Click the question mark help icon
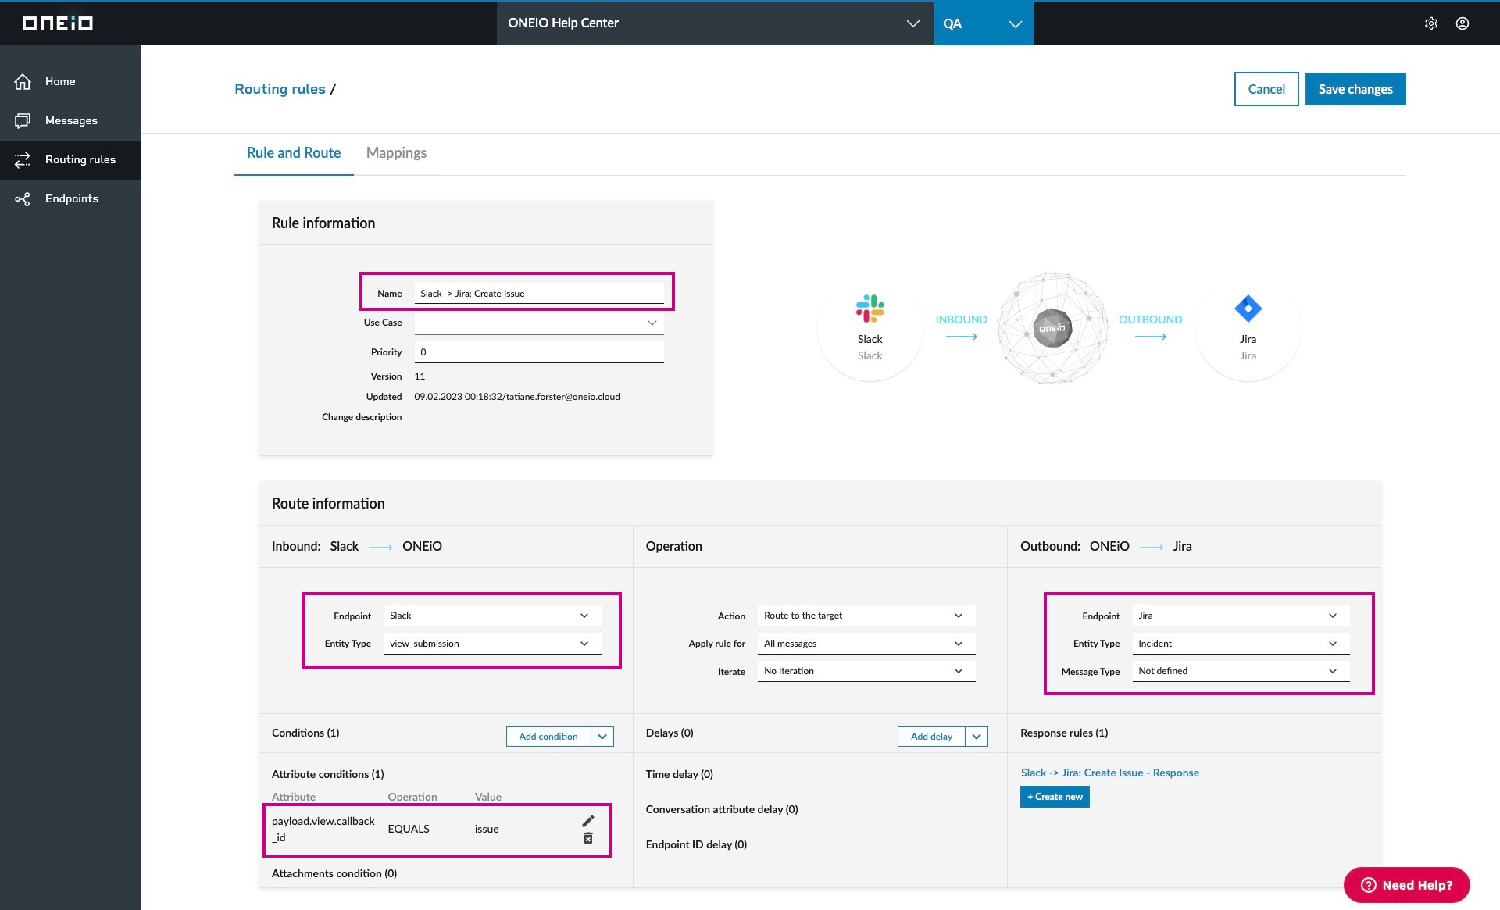 coord(1369,885)
